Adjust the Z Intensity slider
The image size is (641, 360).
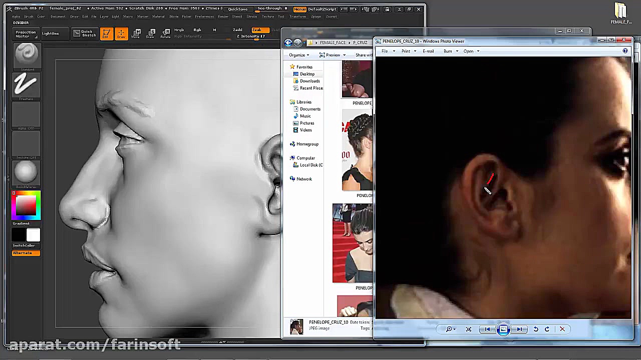[x=252, y=36]
